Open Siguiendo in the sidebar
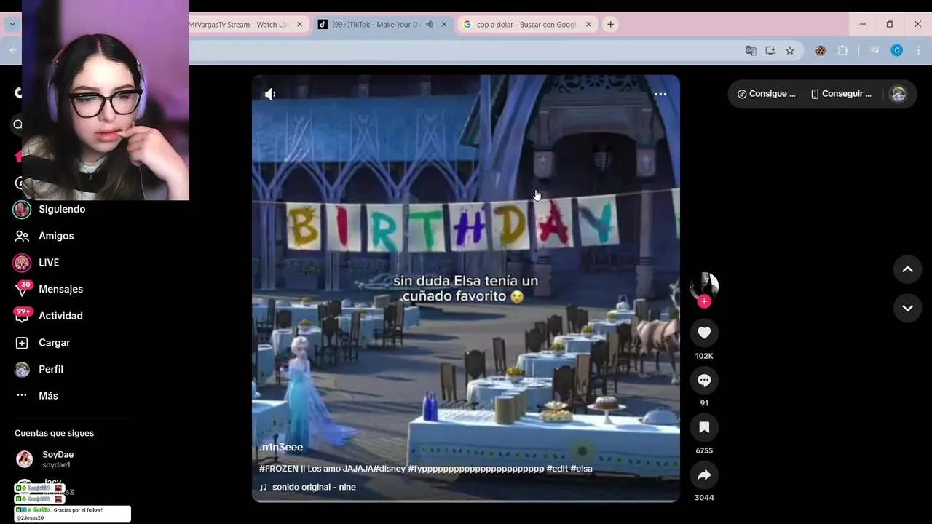Viewport: 932px width, 524px height. (62, 209)
